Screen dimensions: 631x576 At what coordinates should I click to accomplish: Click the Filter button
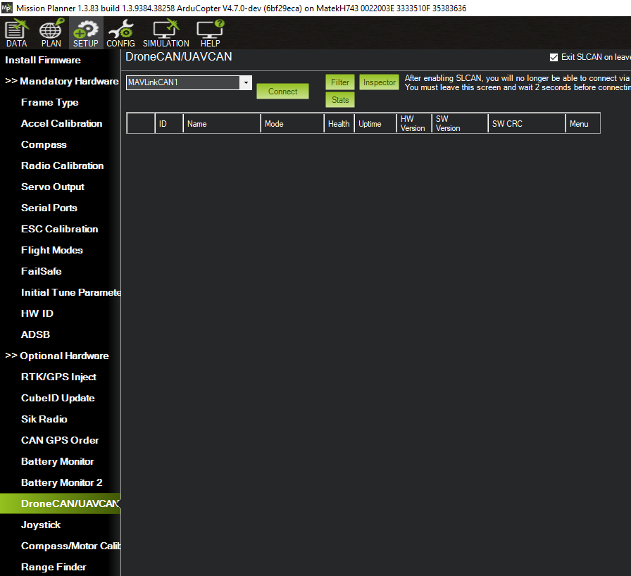(340, 82)
